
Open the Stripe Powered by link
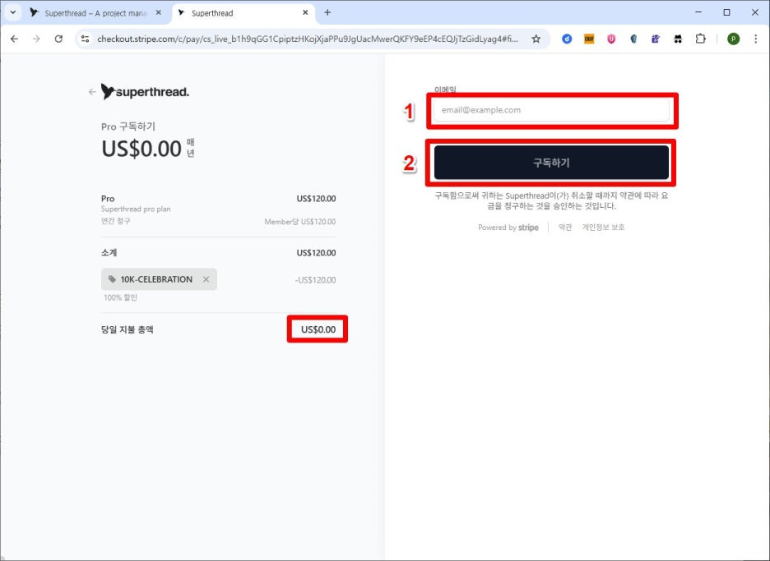(508, 227)
